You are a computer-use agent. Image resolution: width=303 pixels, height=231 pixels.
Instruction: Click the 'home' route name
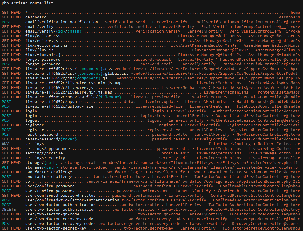[295, 13]
